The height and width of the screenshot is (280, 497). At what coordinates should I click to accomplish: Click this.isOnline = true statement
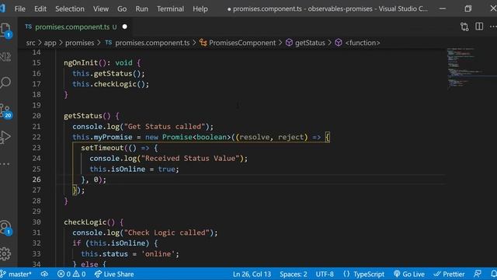pyautogui.click(x=134, y=170)
